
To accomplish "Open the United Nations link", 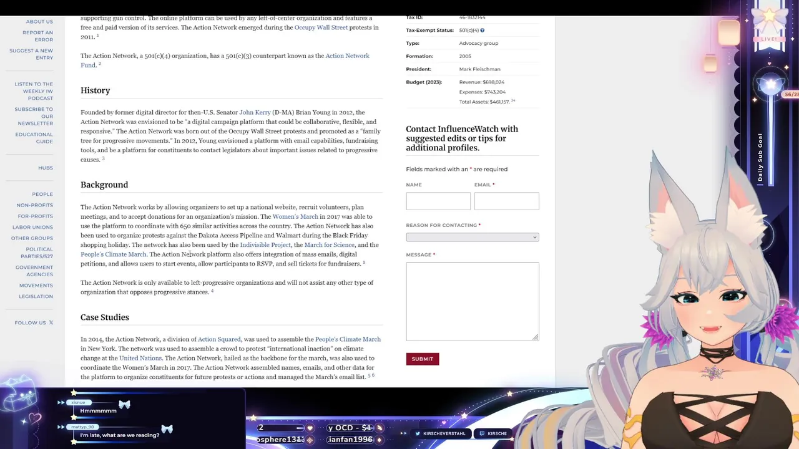I will [140, 358].
